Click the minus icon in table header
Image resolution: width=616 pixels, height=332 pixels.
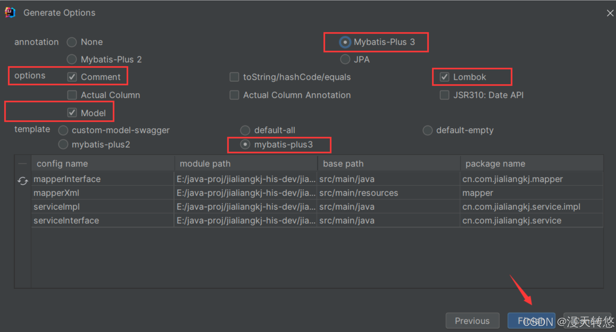(x=22, y=164)
